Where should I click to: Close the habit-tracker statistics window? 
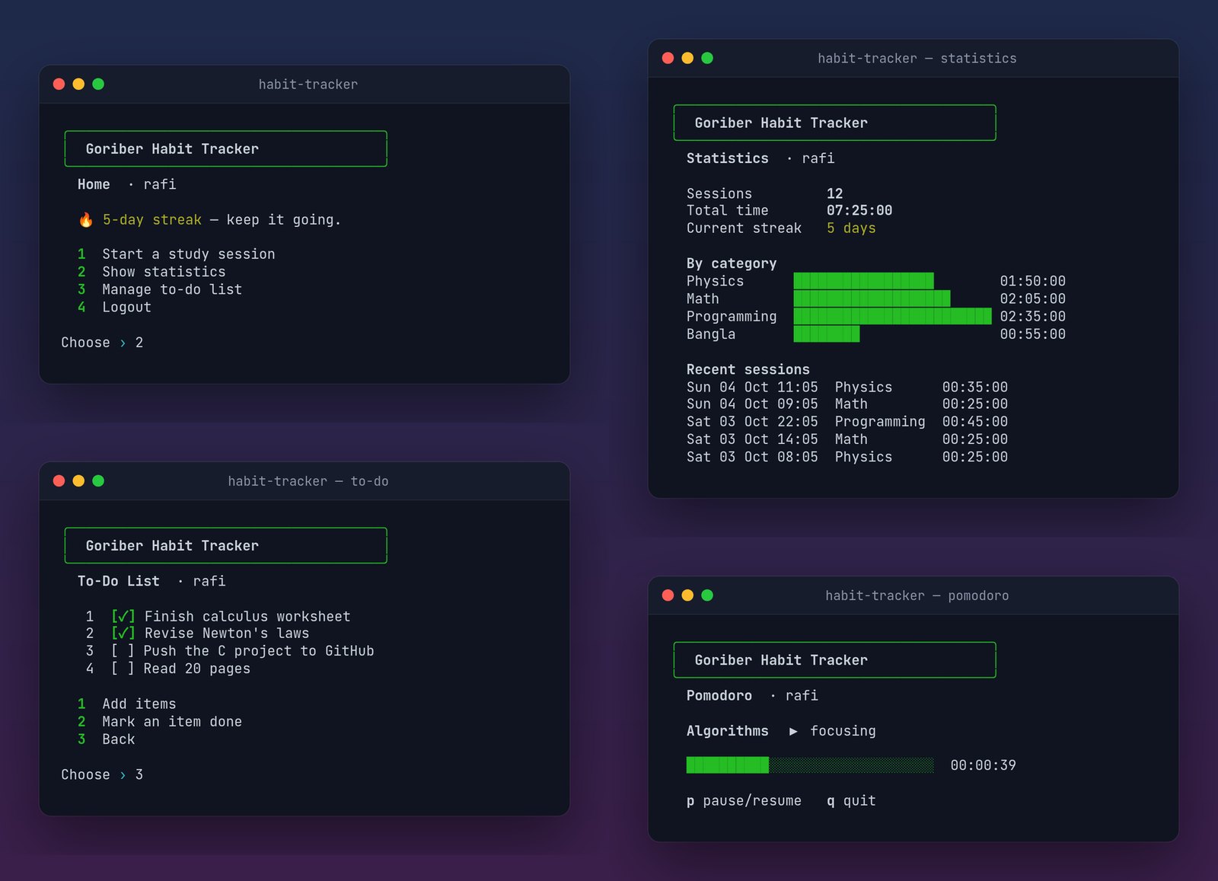(x=668, y=58)
